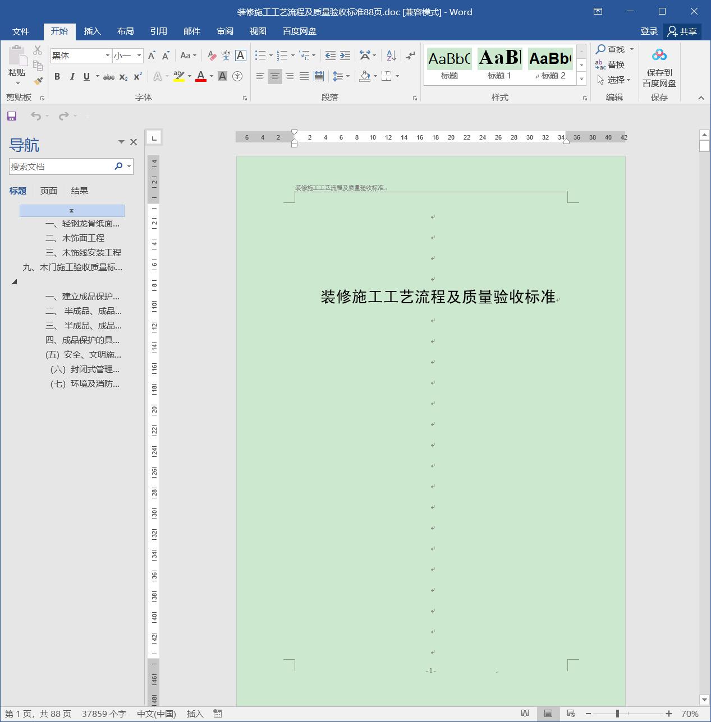Apply distributed alignment
711x722 pixels.
[x=318, y=76]
